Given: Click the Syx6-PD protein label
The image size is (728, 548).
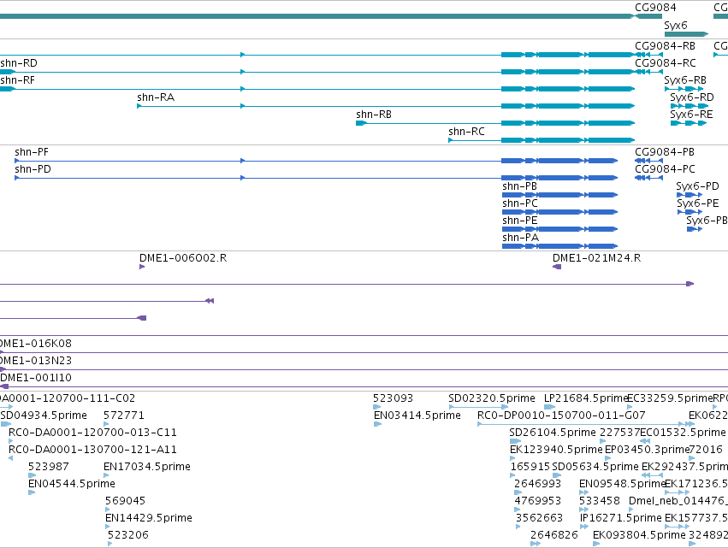Looking at the screenshot, I should coord(697,186).
